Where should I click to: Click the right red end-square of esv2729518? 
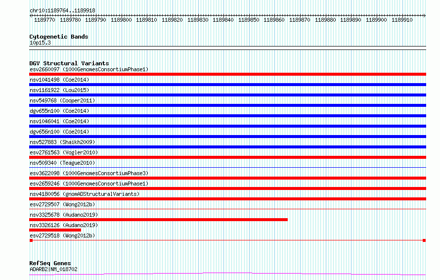click(424, 240)
